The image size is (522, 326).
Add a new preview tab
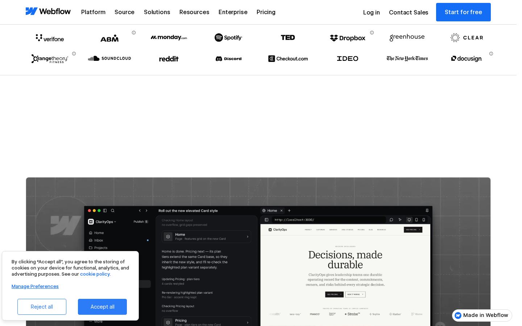[x=289, y=210]
